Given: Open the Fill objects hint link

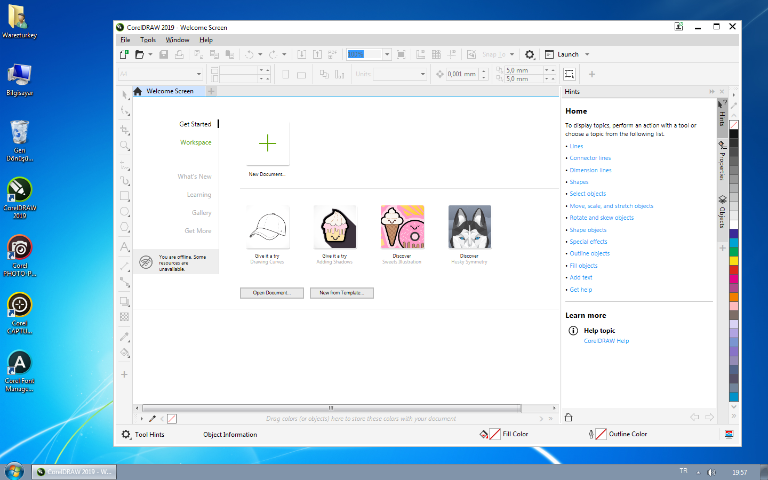Looking at the screenshot, I should pyautogui.click(x=583, y=266).
